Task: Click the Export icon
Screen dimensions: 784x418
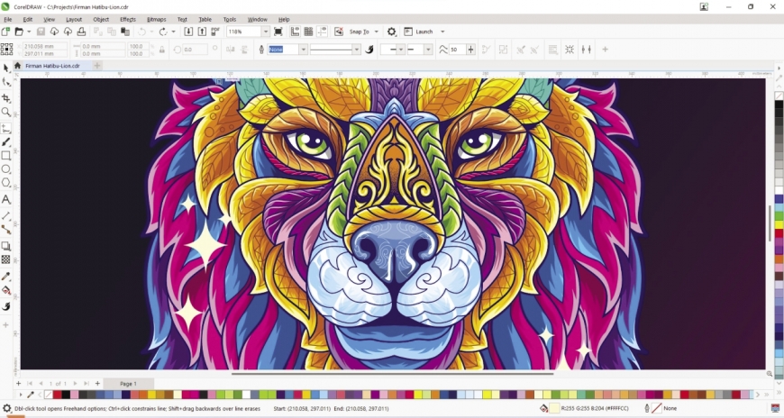Action: tap(202, 32)
